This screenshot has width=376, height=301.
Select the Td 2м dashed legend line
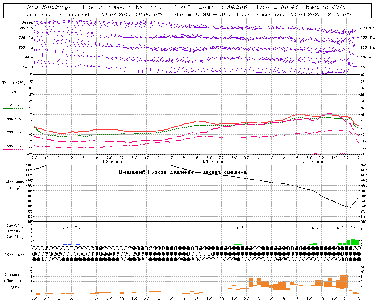pyautogui.click(x=13, y=108)
